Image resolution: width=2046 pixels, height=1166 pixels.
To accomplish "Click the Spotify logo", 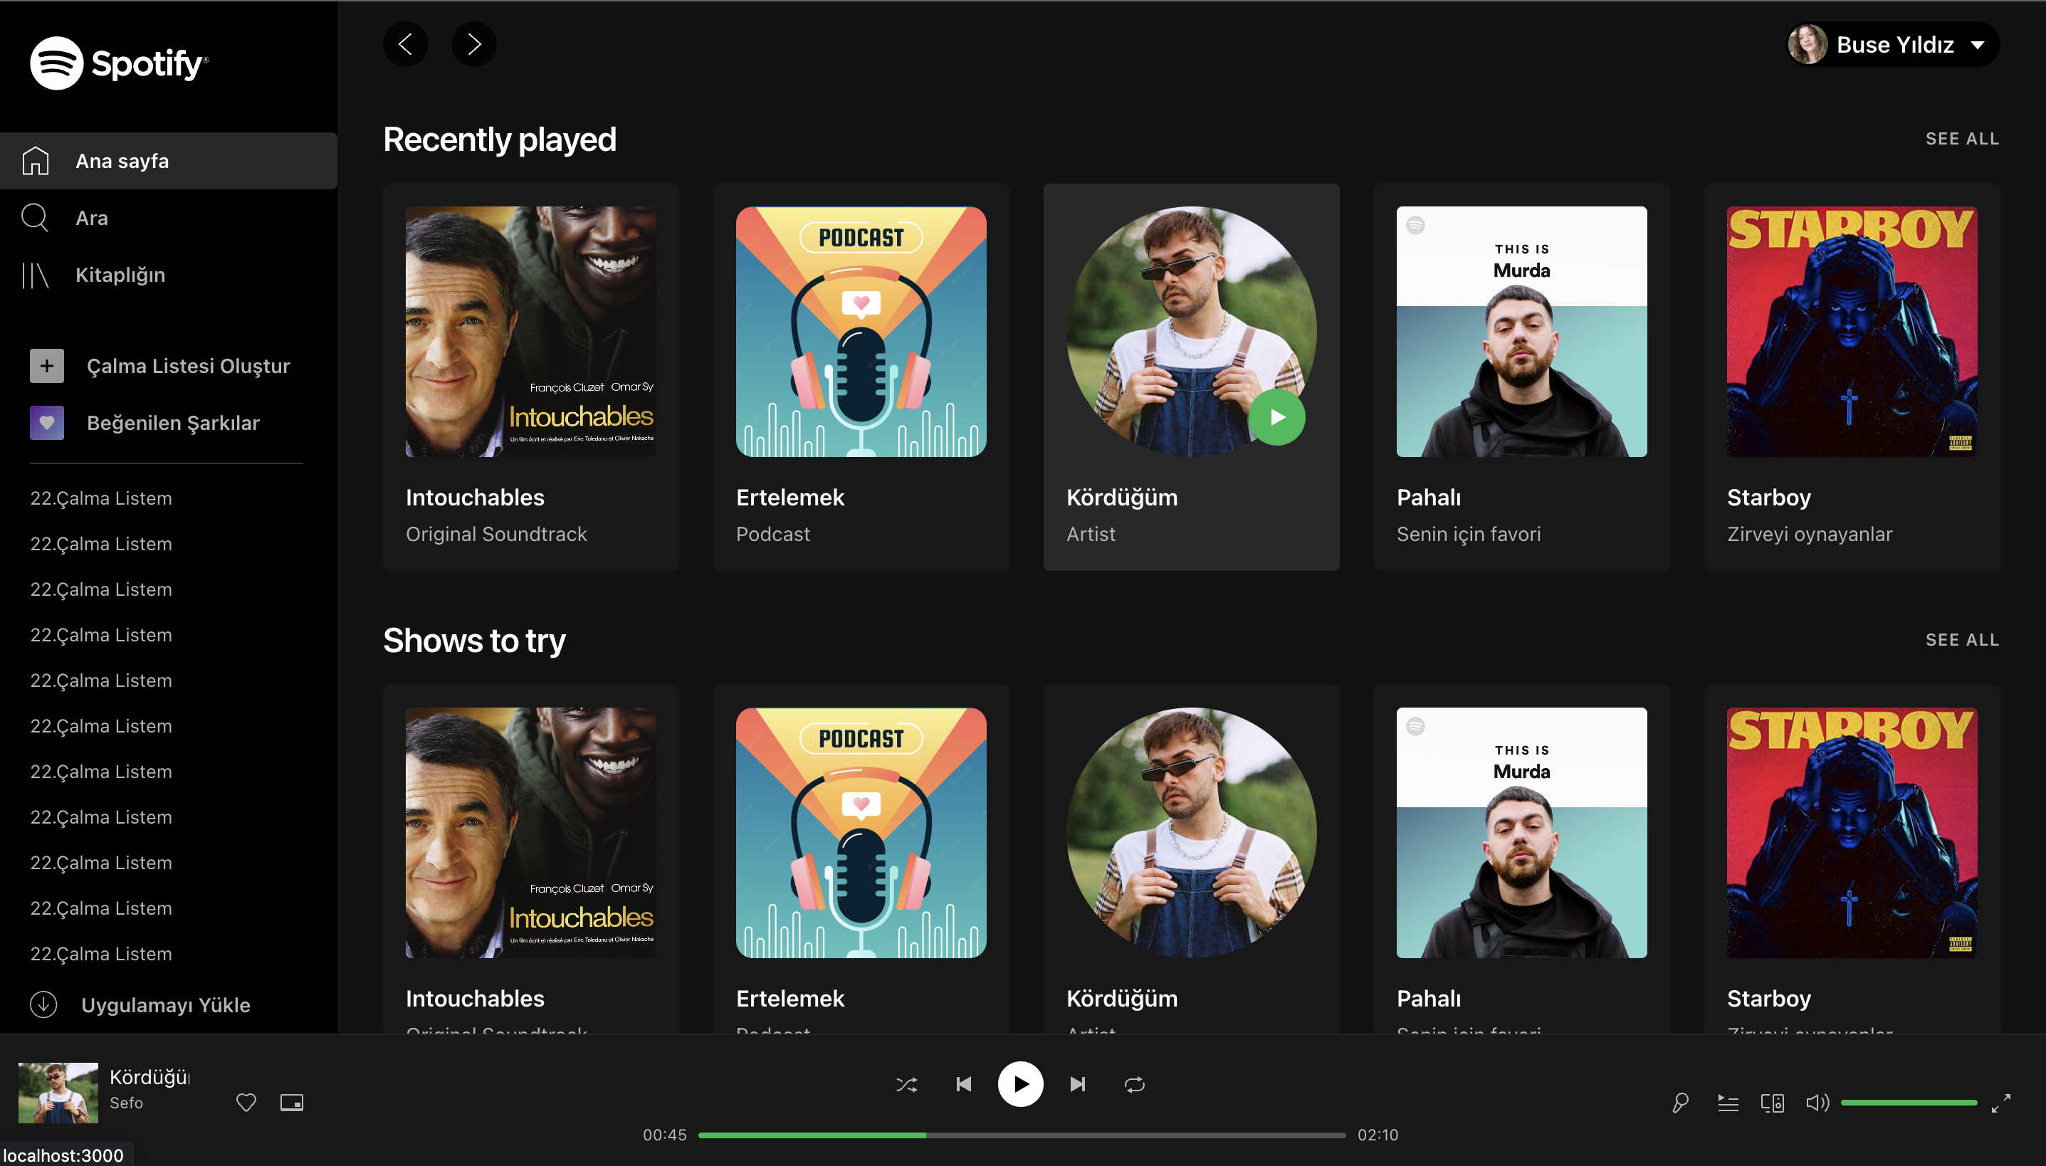I will [x=118, y=63].
